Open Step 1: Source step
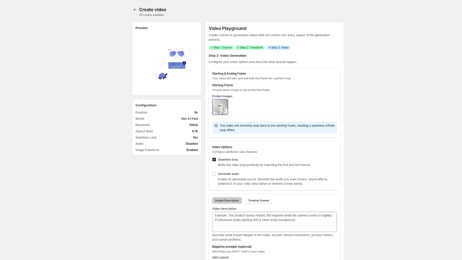462x260 pixels. pyautogui.click(x=221, y=47)
